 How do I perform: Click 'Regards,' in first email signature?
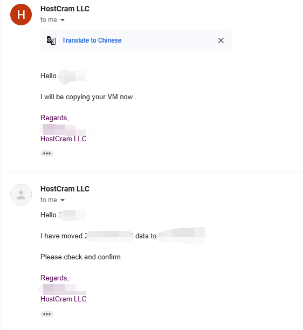[54, 118]
